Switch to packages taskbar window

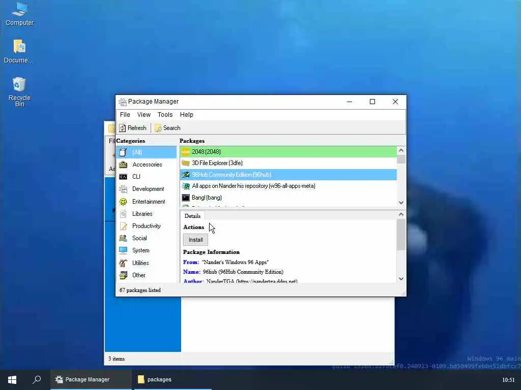172,380
